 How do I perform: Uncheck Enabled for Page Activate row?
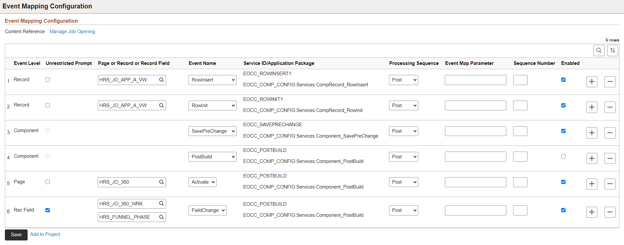tap(563, 182)
